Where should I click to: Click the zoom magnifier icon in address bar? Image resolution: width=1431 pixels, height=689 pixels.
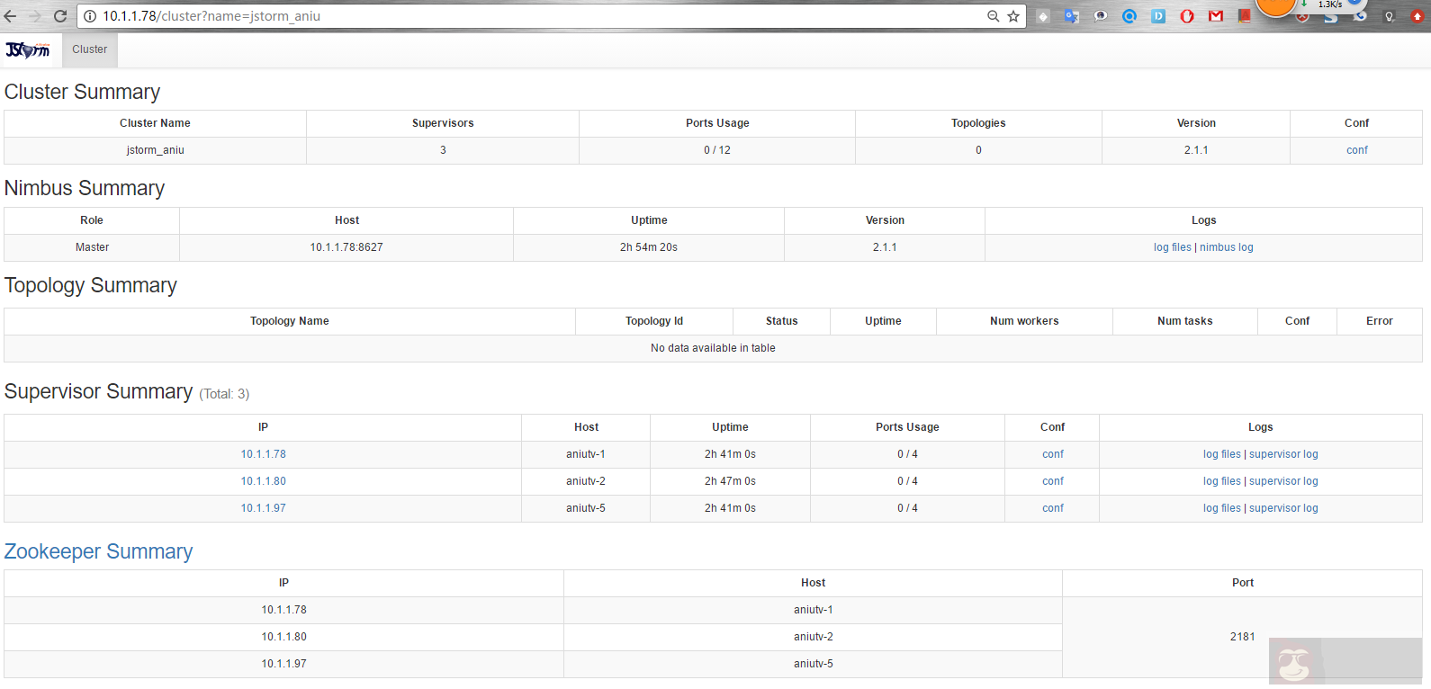pos(994,16)
